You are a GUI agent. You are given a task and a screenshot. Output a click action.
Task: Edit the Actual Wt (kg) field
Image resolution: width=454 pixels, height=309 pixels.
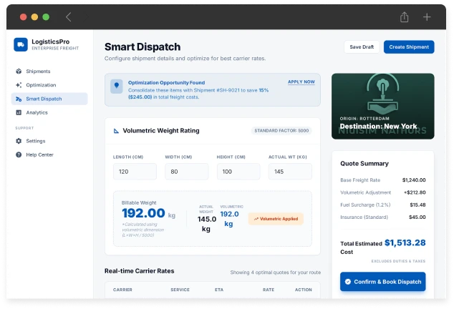[290, 172]
